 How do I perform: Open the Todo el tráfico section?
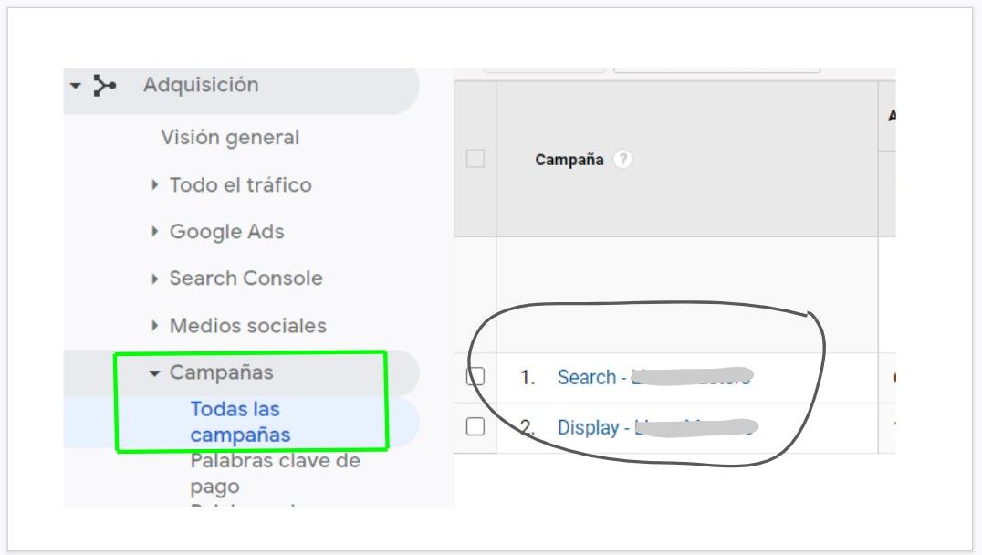click(239, 184)
